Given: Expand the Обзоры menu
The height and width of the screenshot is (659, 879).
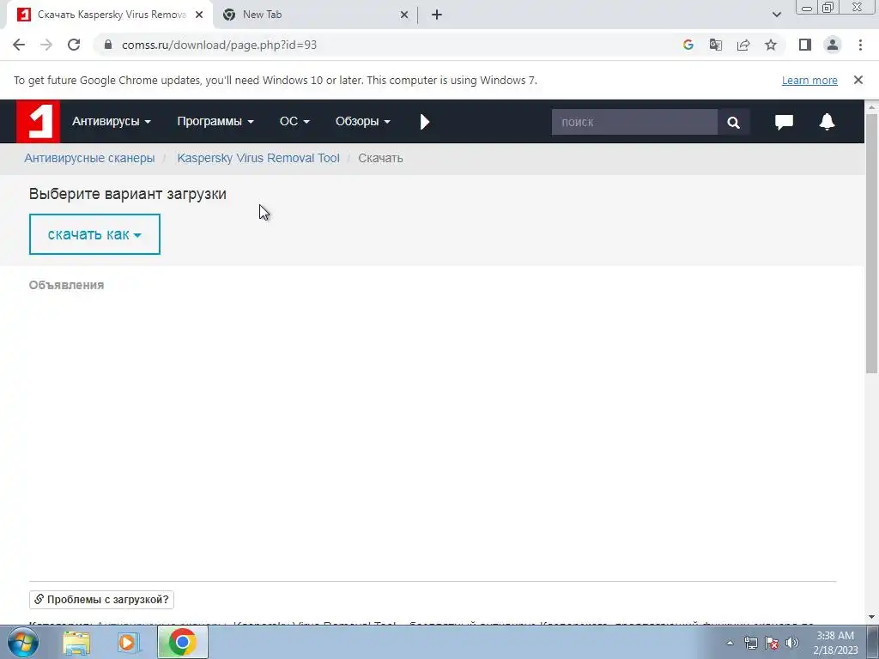Looking at the screenshot, I should [363, 122].
